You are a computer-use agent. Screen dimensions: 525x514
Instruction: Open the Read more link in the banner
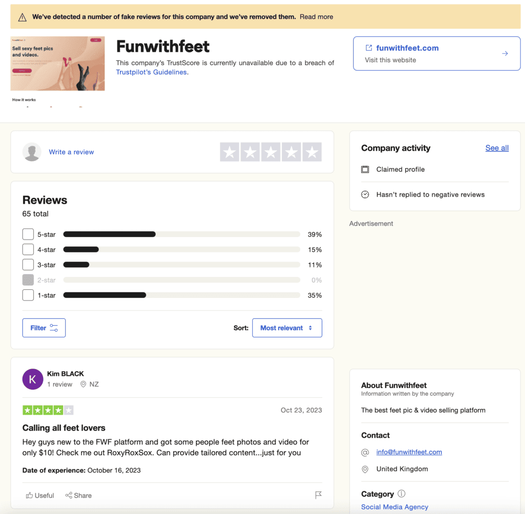click(316, 16)
